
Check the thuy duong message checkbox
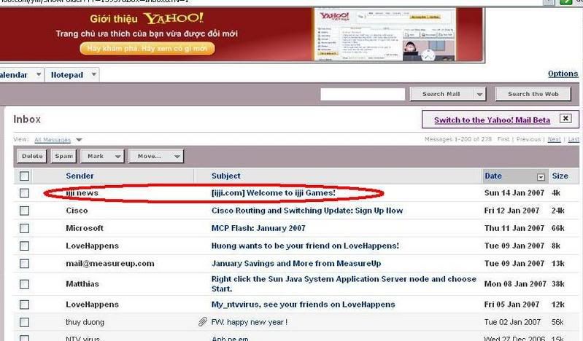24,322
